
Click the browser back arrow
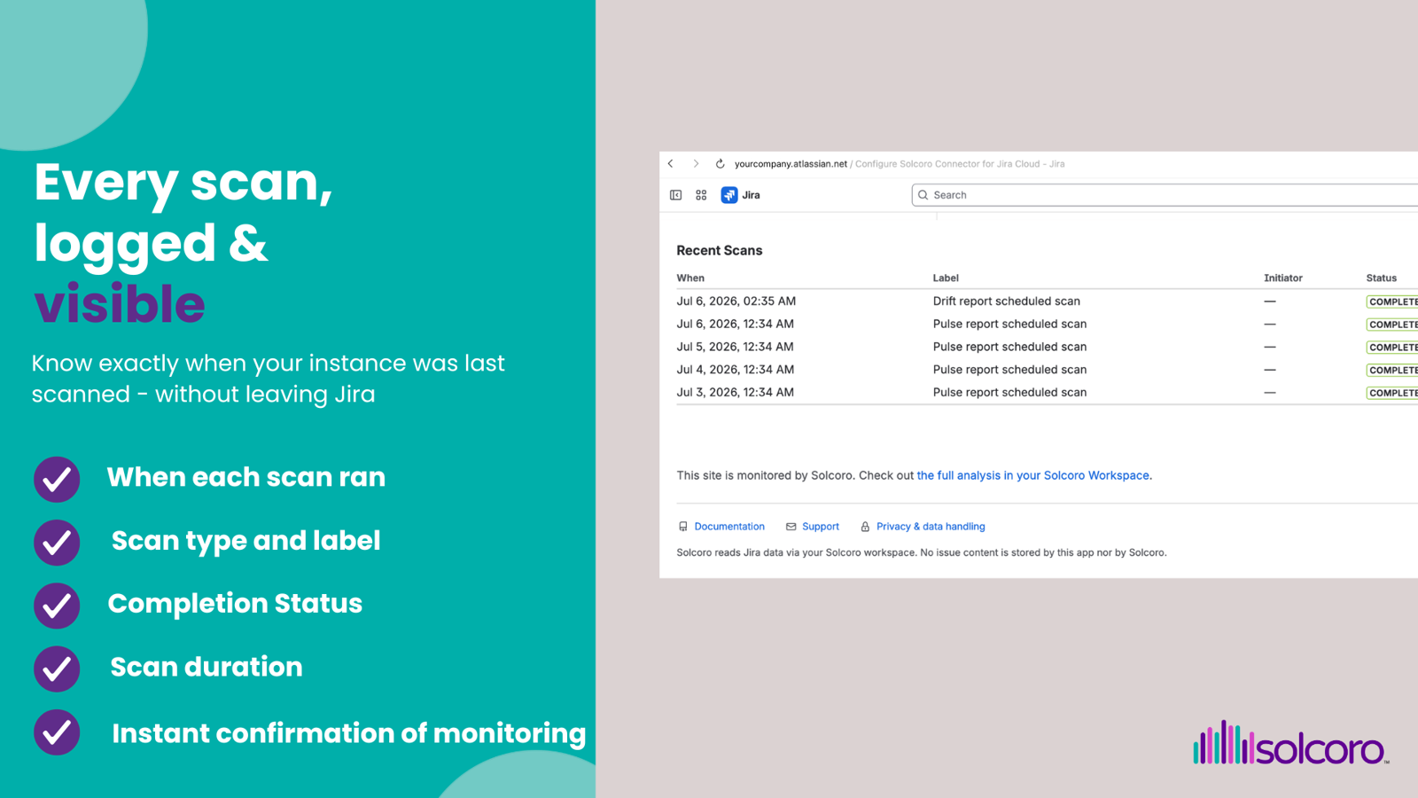(x=671, y=164)
